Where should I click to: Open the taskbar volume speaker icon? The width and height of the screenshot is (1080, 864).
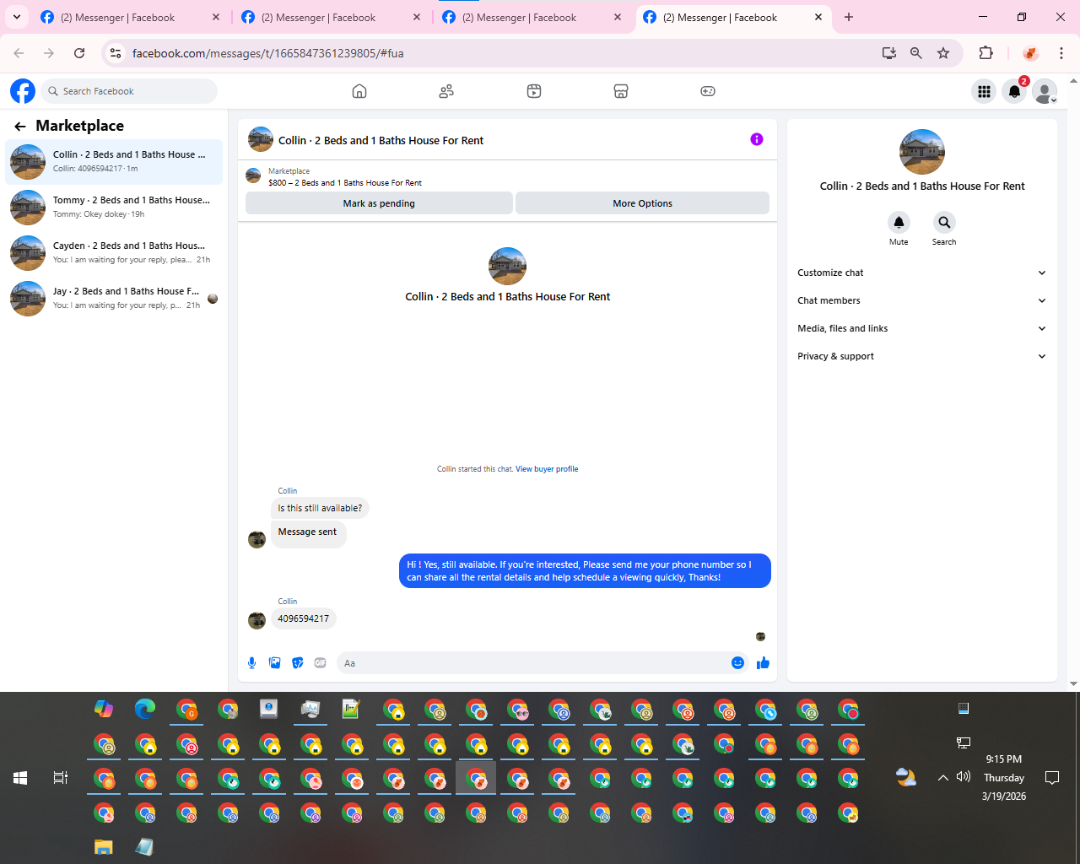tap(964, 776)
